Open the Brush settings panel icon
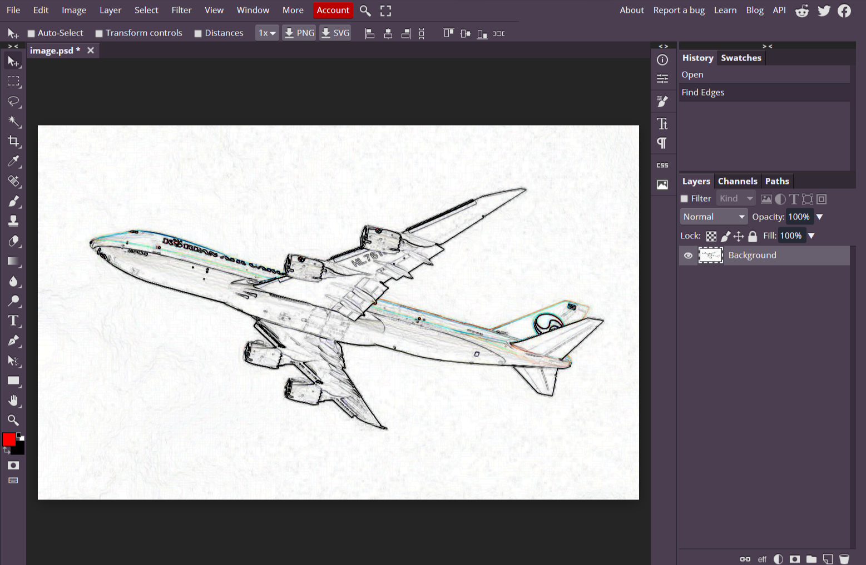 click(x=662, y=102)
